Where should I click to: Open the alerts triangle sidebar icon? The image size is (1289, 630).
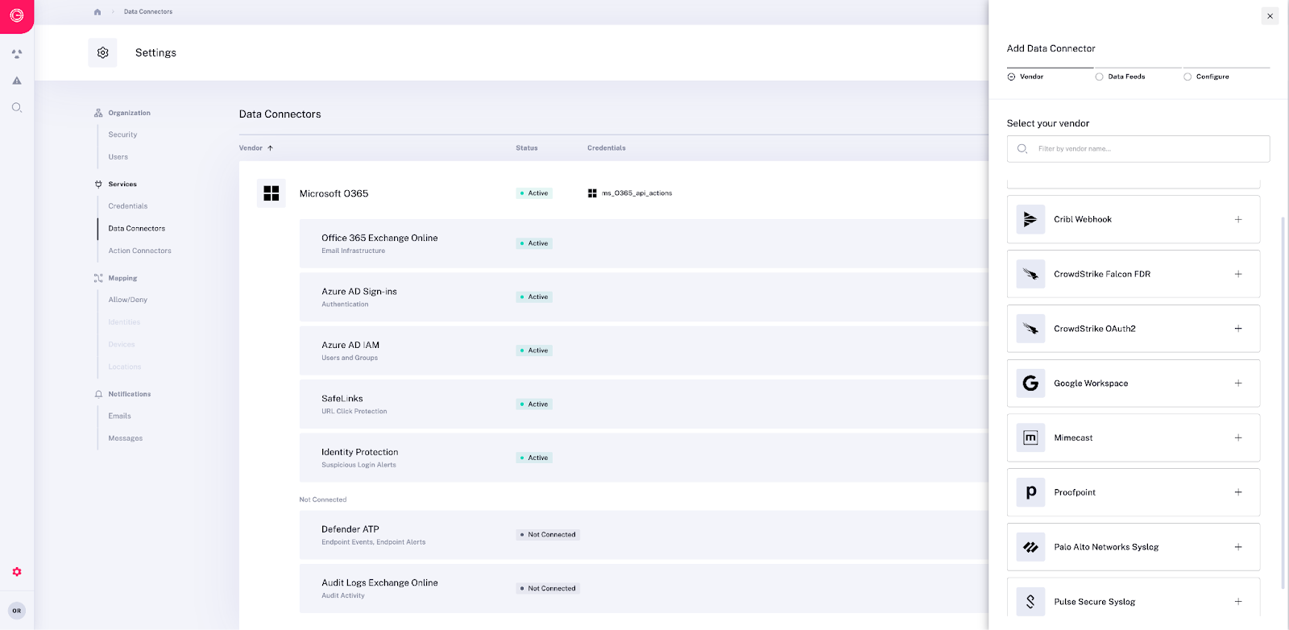pos(17,81)
